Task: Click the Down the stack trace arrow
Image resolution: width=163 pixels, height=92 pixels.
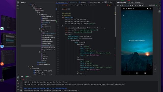Action: [21, 85]
